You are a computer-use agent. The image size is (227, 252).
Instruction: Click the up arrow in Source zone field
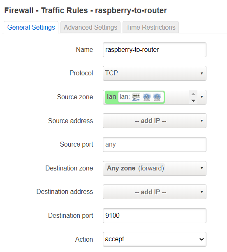[193, 94]
